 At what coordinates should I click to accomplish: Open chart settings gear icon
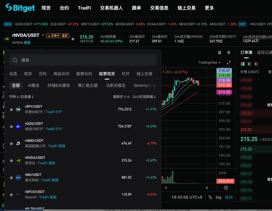(226, 188)
